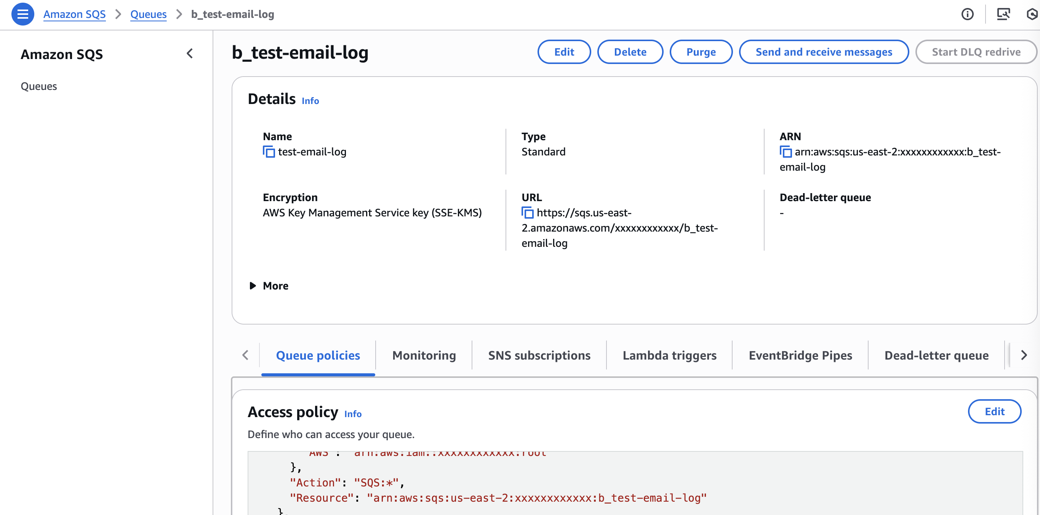1040x515 pixels.
Task: Click the info icon in the top bar
Action: coord(967,14)
